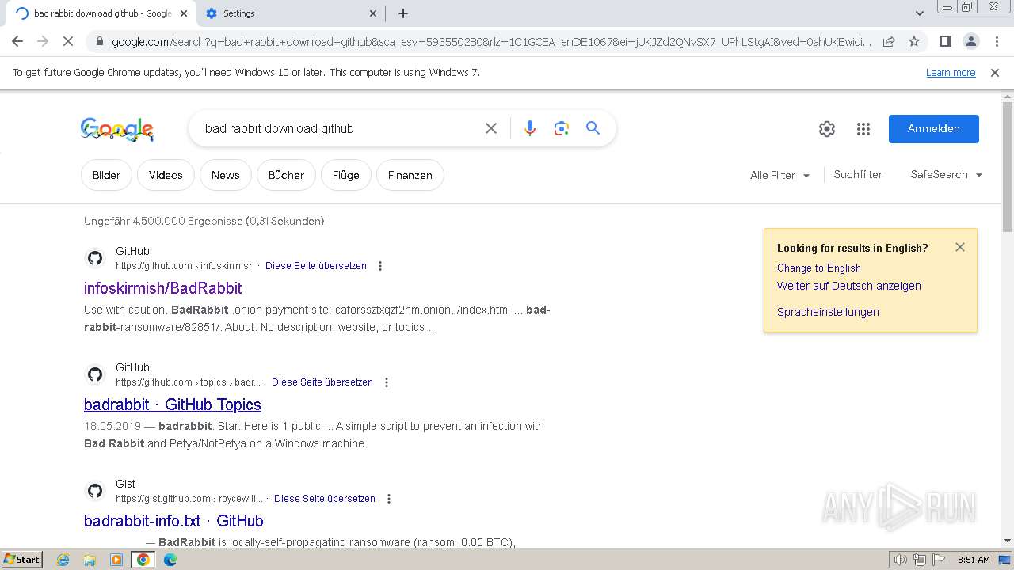This screenshot has height=570, width=1014.
Task: Filter results by News
Action: coord(226,175)
